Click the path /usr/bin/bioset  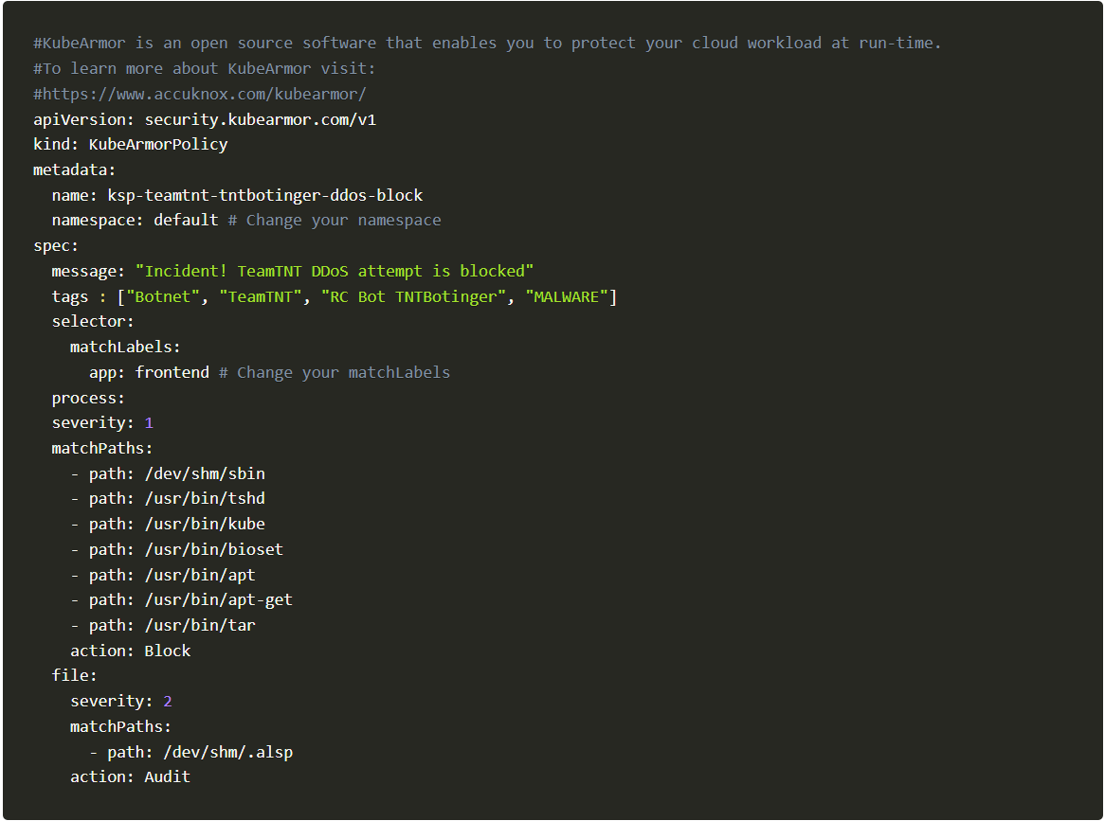pyautogui.click(x=213, y=550)
